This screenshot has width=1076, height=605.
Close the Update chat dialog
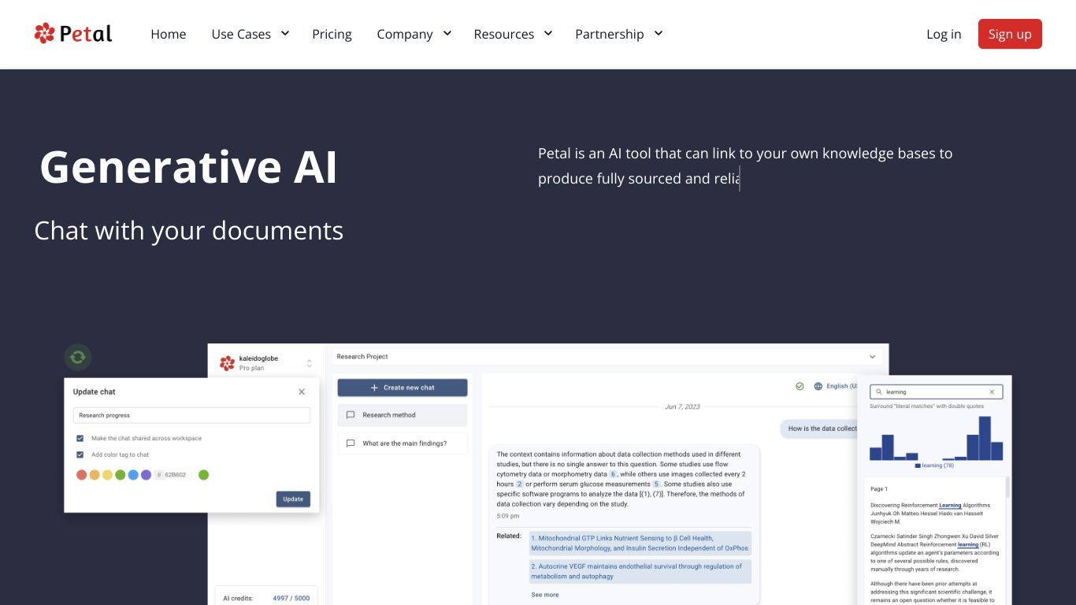302,392
